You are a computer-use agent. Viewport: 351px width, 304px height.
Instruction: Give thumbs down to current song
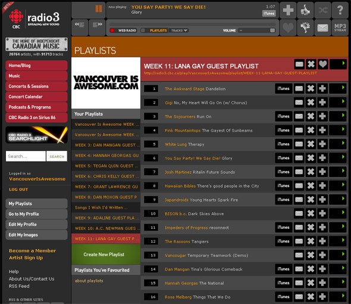[x=305, y=27]
